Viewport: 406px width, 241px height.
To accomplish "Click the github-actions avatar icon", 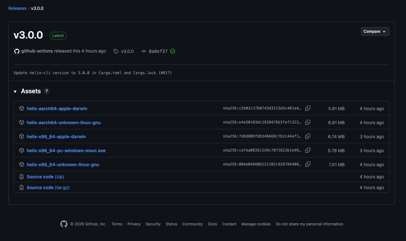I will [x=17, y=51].
